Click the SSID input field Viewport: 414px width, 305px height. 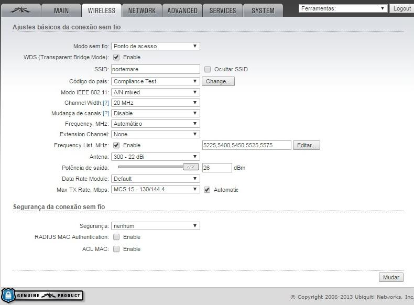point(156,69)
